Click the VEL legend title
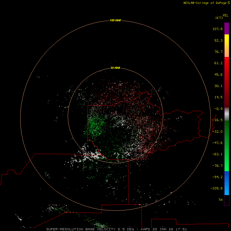 (x=225, y=15)
